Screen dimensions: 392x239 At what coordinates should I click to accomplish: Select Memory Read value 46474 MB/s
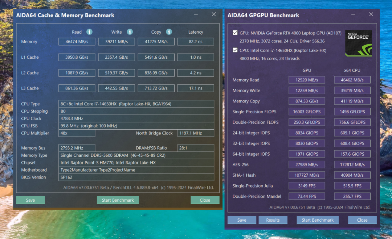tap(77, 42)
